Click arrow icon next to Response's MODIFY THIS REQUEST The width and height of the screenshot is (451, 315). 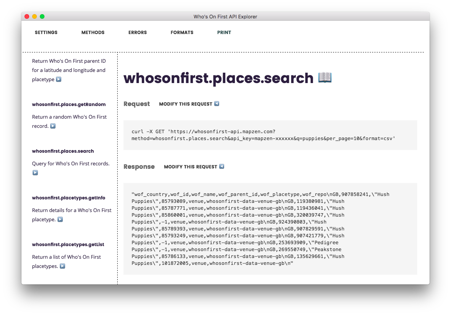click(221, 166)
